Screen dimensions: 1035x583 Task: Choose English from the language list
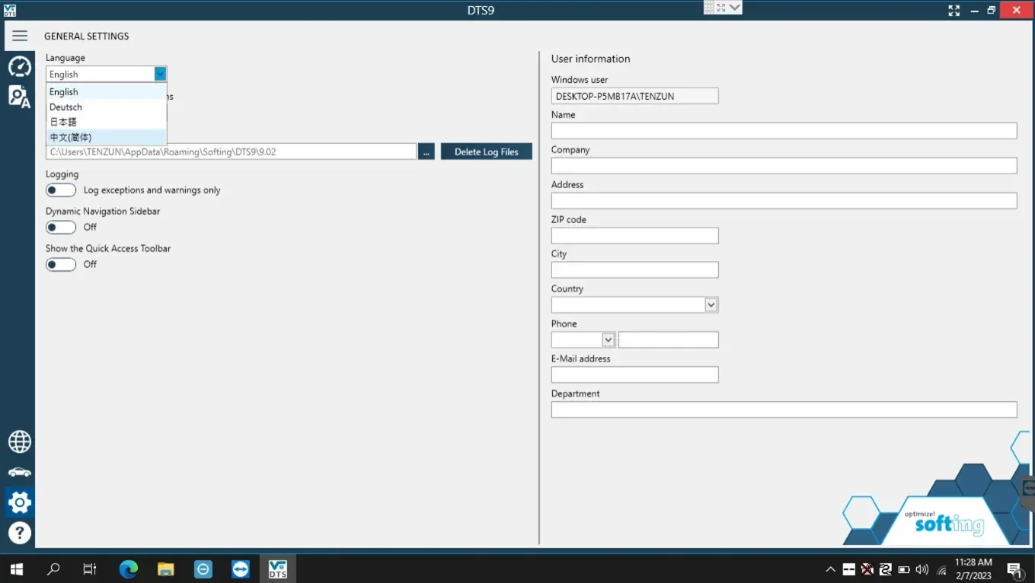tap(107, 92)
